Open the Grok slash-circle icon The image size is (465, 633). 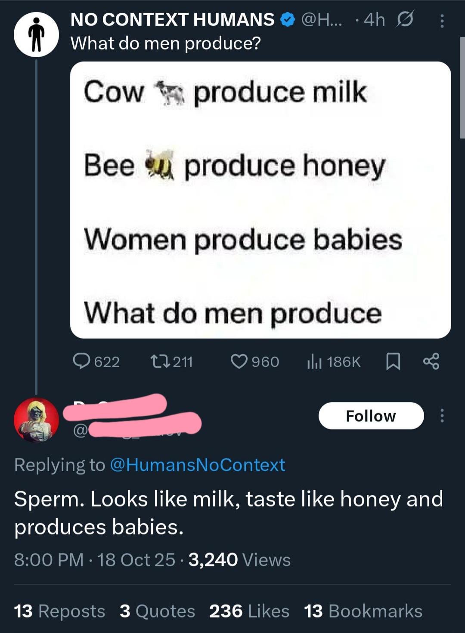[405, 20]
